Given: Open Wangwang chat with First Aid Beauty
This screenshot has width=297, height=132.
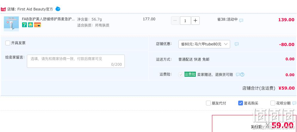Looking at the screenshot, I should tap(58, 9).
